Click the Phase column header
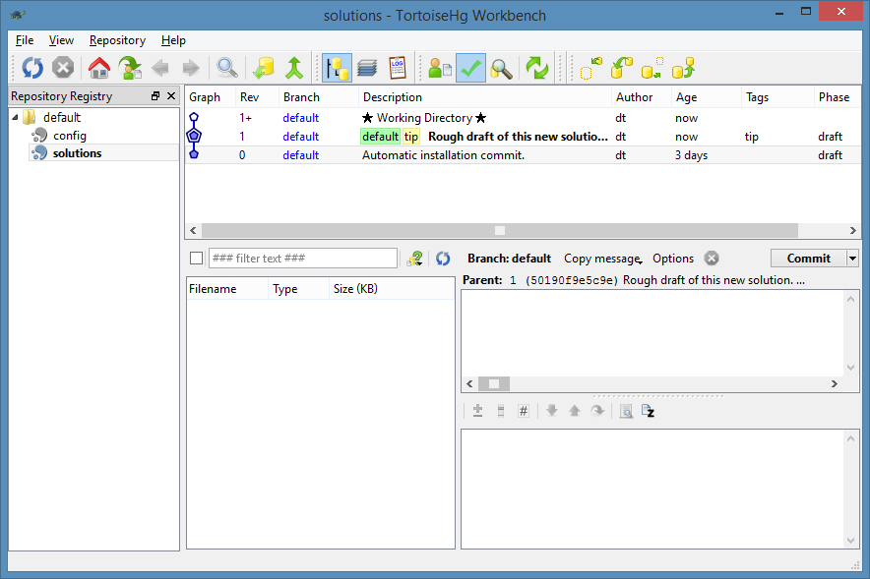Image resolution: width=870 pixels, height=579 pixels. (837, 97)
